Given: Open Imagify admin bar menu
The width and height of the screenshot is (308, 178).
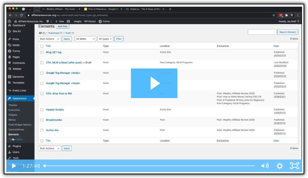Looking at the screenshot, I should click(x=77, y=21).
